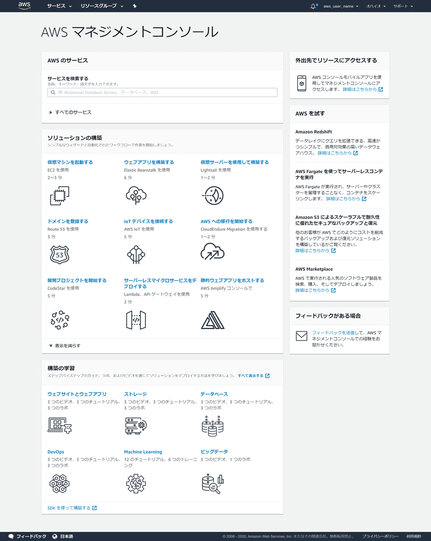The image size is (431, 541).
Task: Open 仮想マシンを起動する link
Action: 70,162
